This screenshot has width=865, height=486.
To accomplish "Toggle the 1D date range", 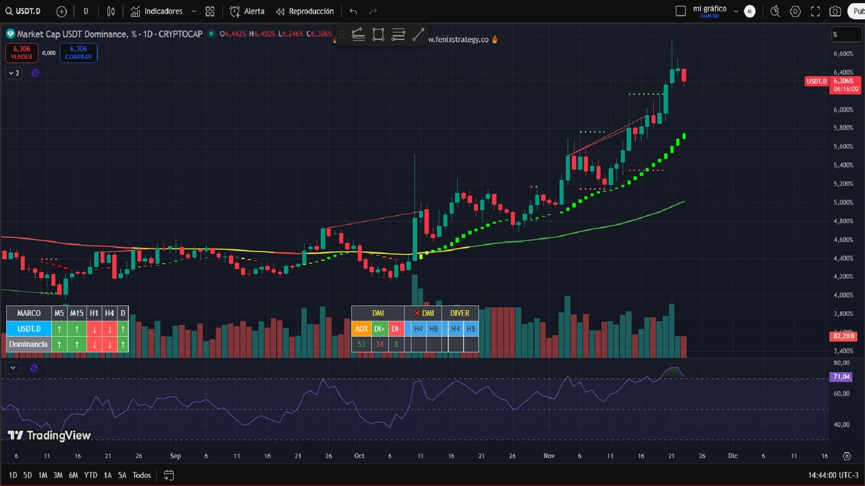I will click(x=13, y=475).
